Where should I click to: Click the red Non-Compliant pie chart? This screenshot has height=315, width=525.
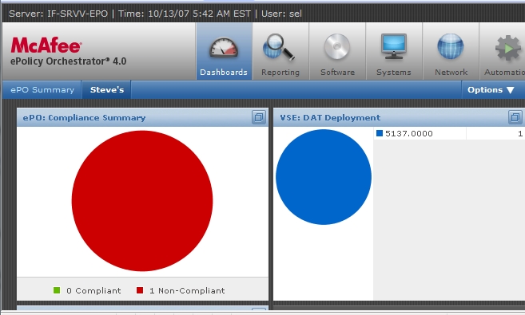tap(142, 201)
